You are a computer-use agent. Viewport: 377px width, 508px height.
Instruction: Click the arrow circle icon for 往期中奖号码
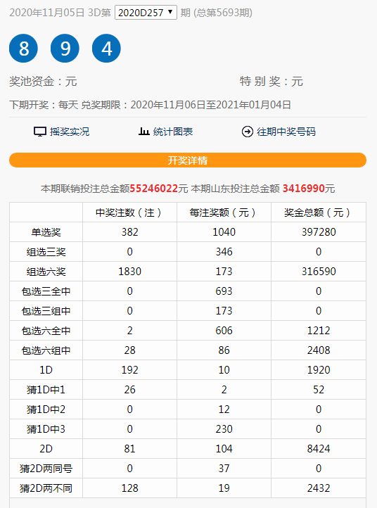pyautogui.click(x=248, y=132)
